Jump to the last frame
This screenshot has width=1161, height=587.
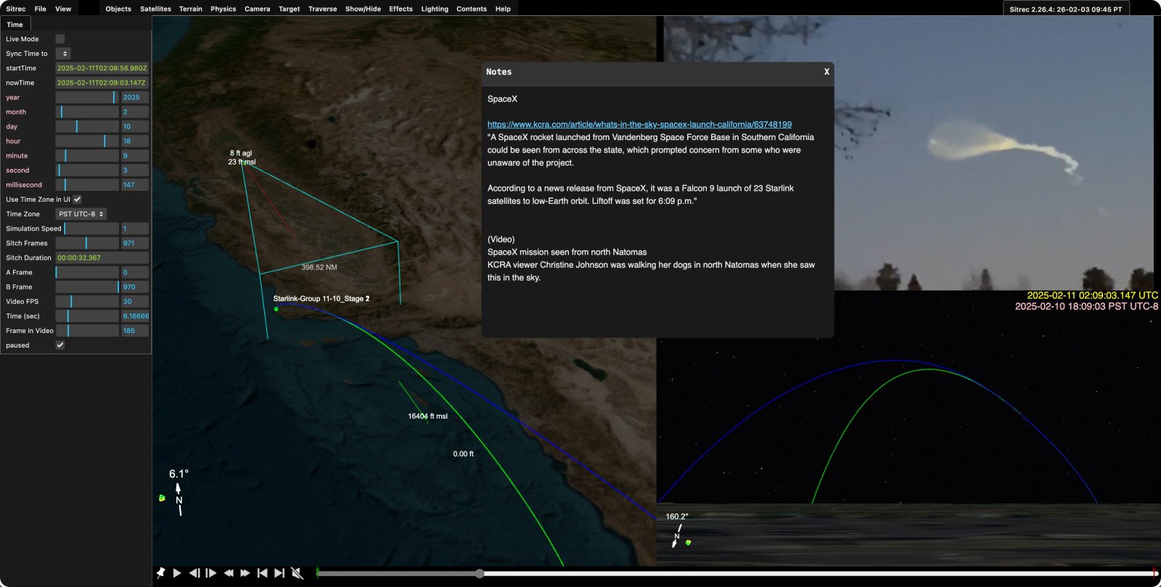tap(279, 573)
